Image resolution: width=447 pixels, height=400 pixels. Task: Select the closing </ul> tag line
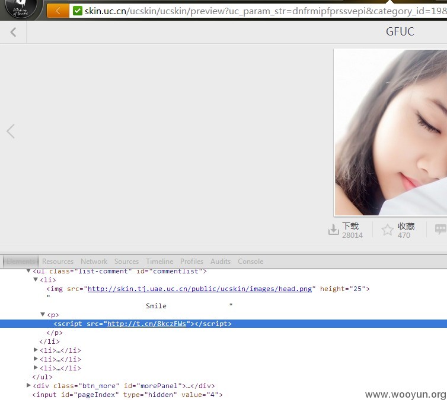[42, 377]
